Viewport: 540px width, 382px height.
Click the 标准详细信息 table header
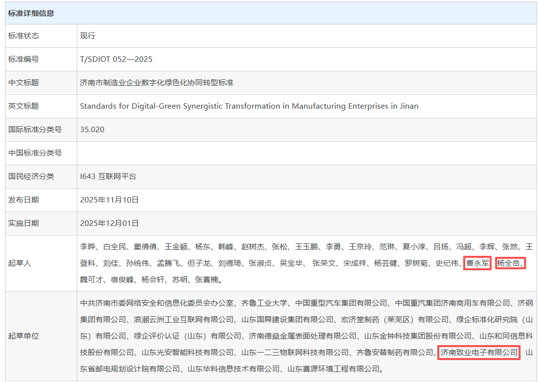coord(31,13)
